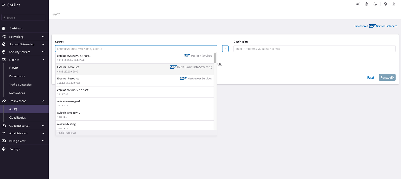Open the Discovered SAP Service Instances link
Image resolution: width=401 pixels, height=179 pixels.
click(x=376, y=26)
